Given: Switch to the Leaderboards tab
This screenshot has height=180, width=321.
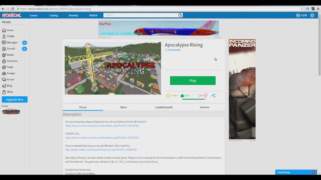Looking at the screenshot, I should pos(164,107).
